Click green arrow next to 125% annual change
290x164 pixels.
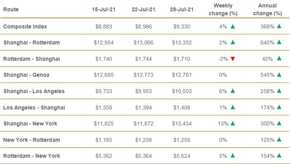pos(279,139)
